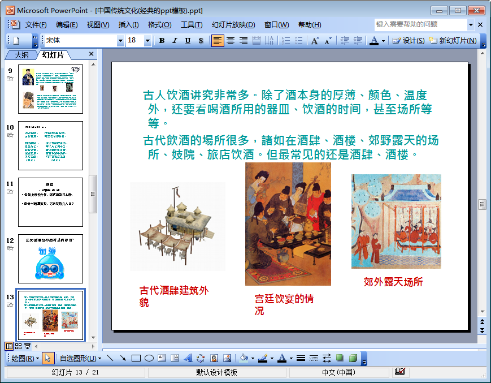Image resolution: width=491 pixels, height=383 pixels.
Task: Open the 插入(I) menu
Action: point(128,25)
